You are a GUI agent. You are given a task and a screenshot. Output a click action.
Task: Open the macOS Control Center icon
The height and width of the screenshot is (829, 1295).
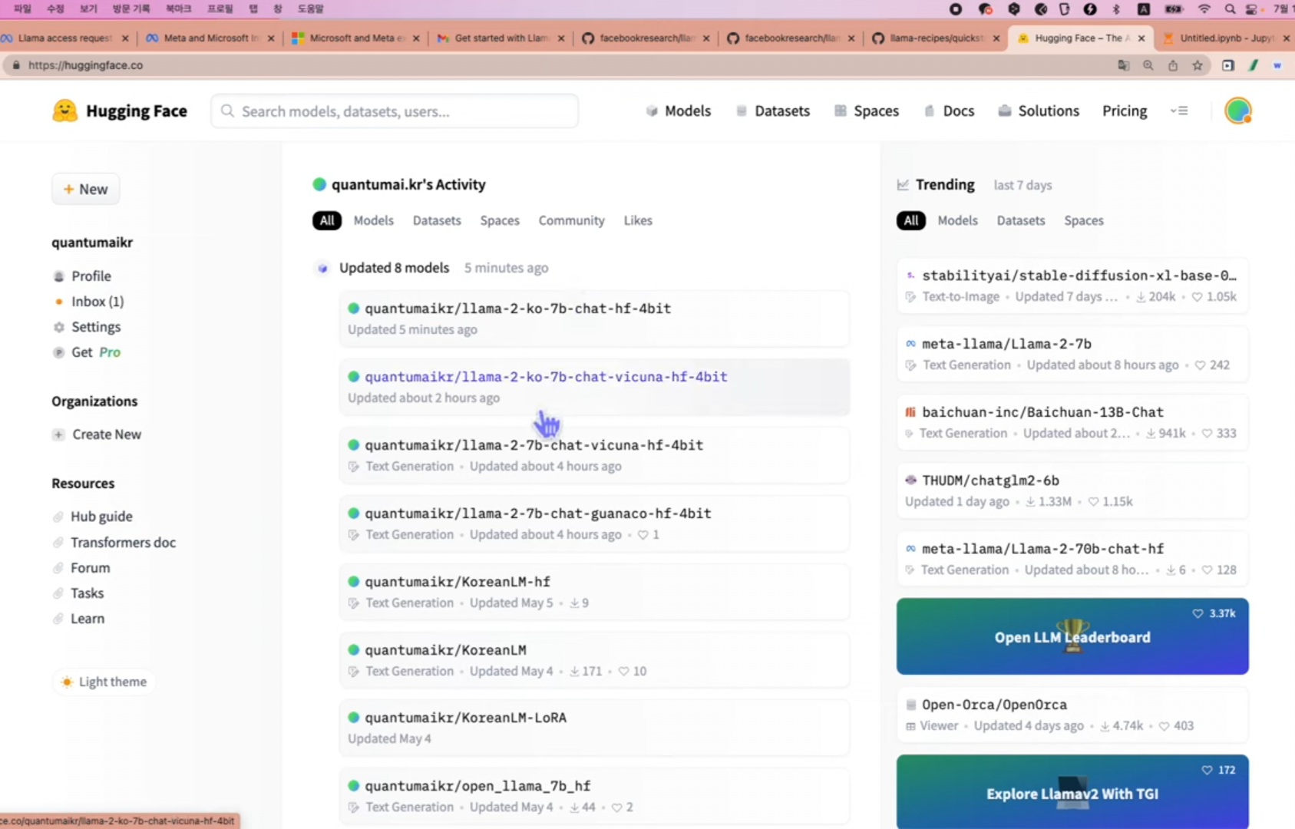coord(1252,9)
